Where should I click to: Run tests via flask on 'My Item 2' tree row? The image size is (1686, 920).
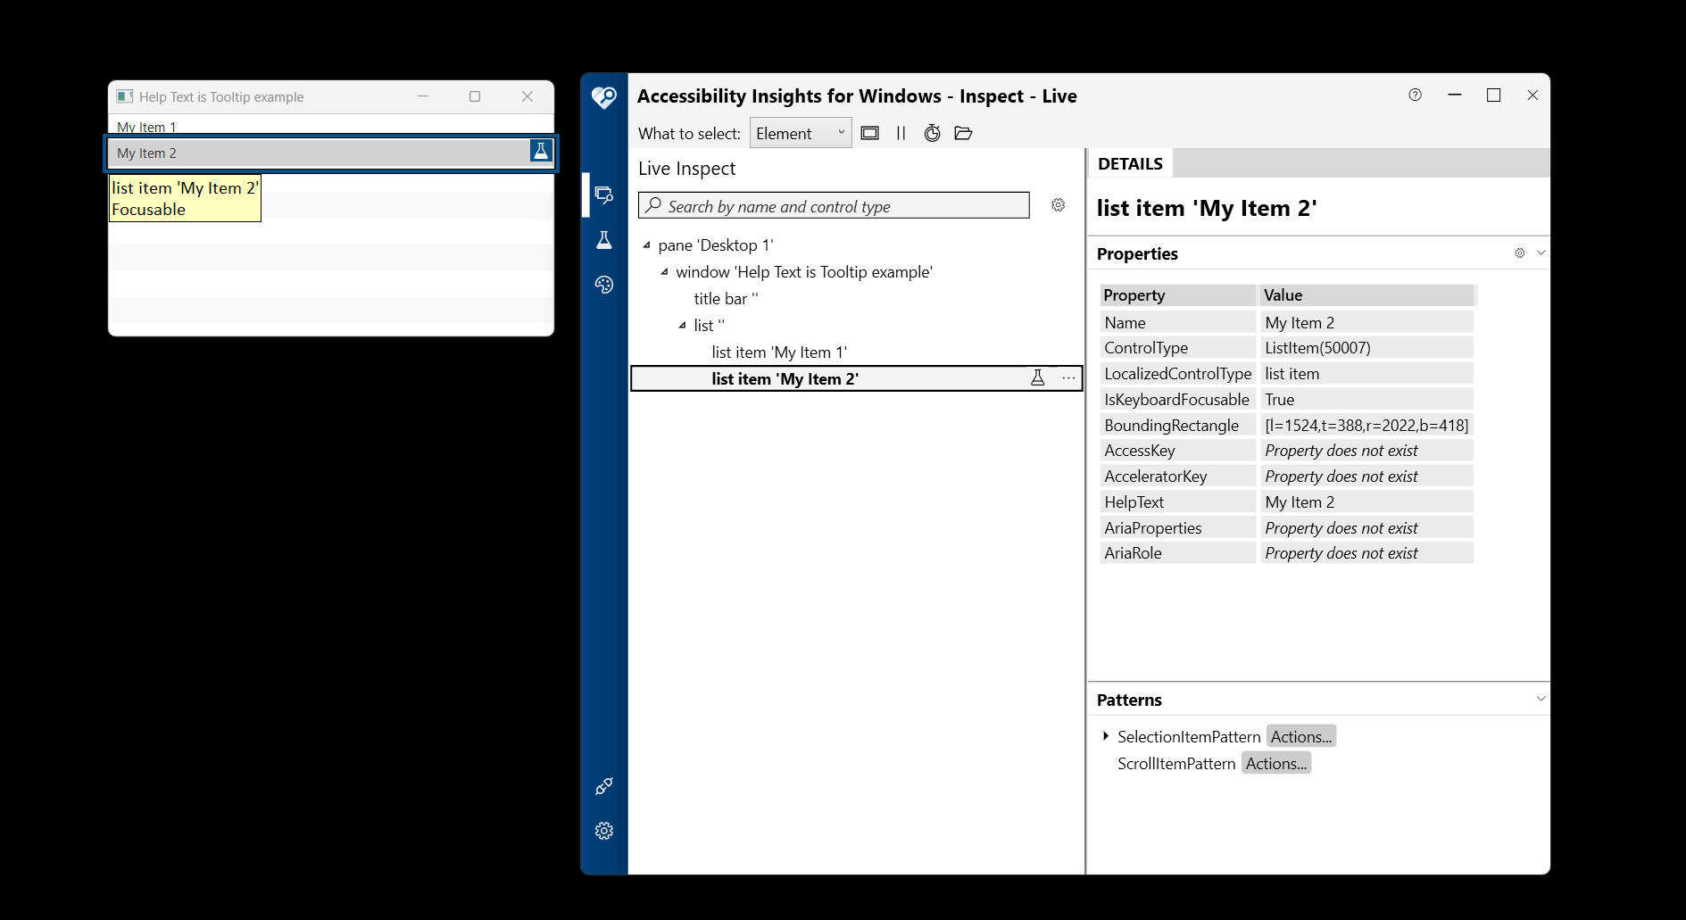pos(1037,378)
